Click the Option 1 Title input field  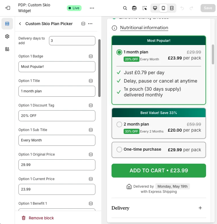click(x=57, y=91)
